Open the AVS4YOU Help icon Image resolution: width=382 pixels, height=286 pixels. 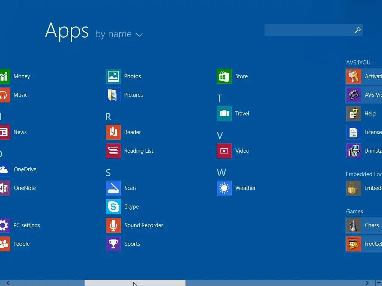click(x=354, y=113)
